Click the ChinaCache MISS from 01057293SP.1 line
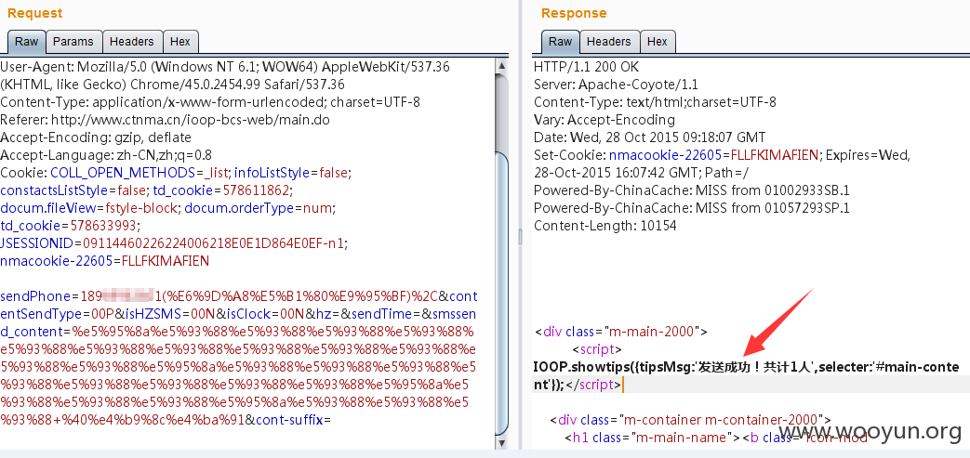Image resolution: width=970 pixels, height=458 pixels. (692, 208)
